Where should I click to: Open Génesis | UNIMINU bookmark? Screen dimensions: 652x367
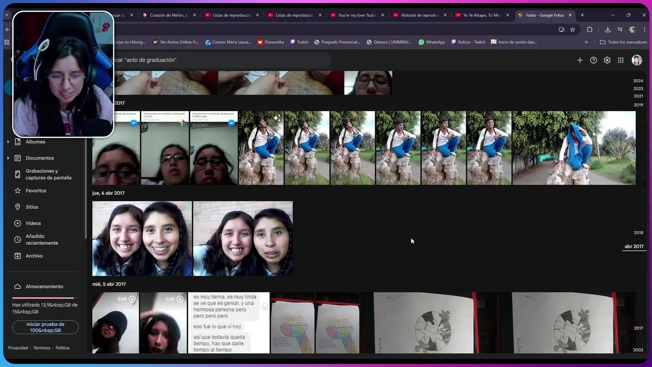pyautogui.click(x=389, y=42)
